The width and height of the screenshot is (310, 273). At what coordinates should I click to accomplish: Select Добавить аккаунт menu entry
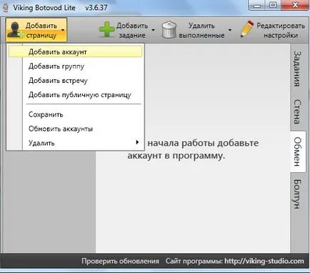point(75,51)
